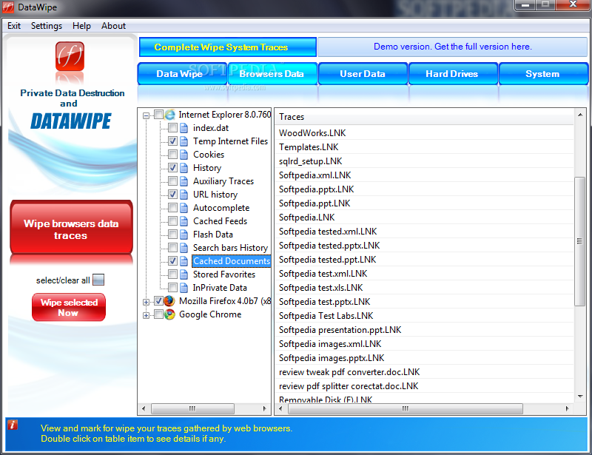Viewport: 592px width, 455px height.
Task: Select the sqlrd_setup.LNK trace row
Action: coord(424,161)
